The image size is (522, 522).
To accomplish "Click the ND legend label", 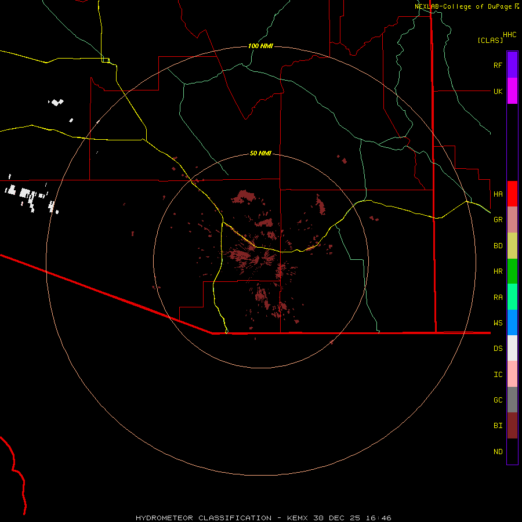I will click(x=498, y=452).
